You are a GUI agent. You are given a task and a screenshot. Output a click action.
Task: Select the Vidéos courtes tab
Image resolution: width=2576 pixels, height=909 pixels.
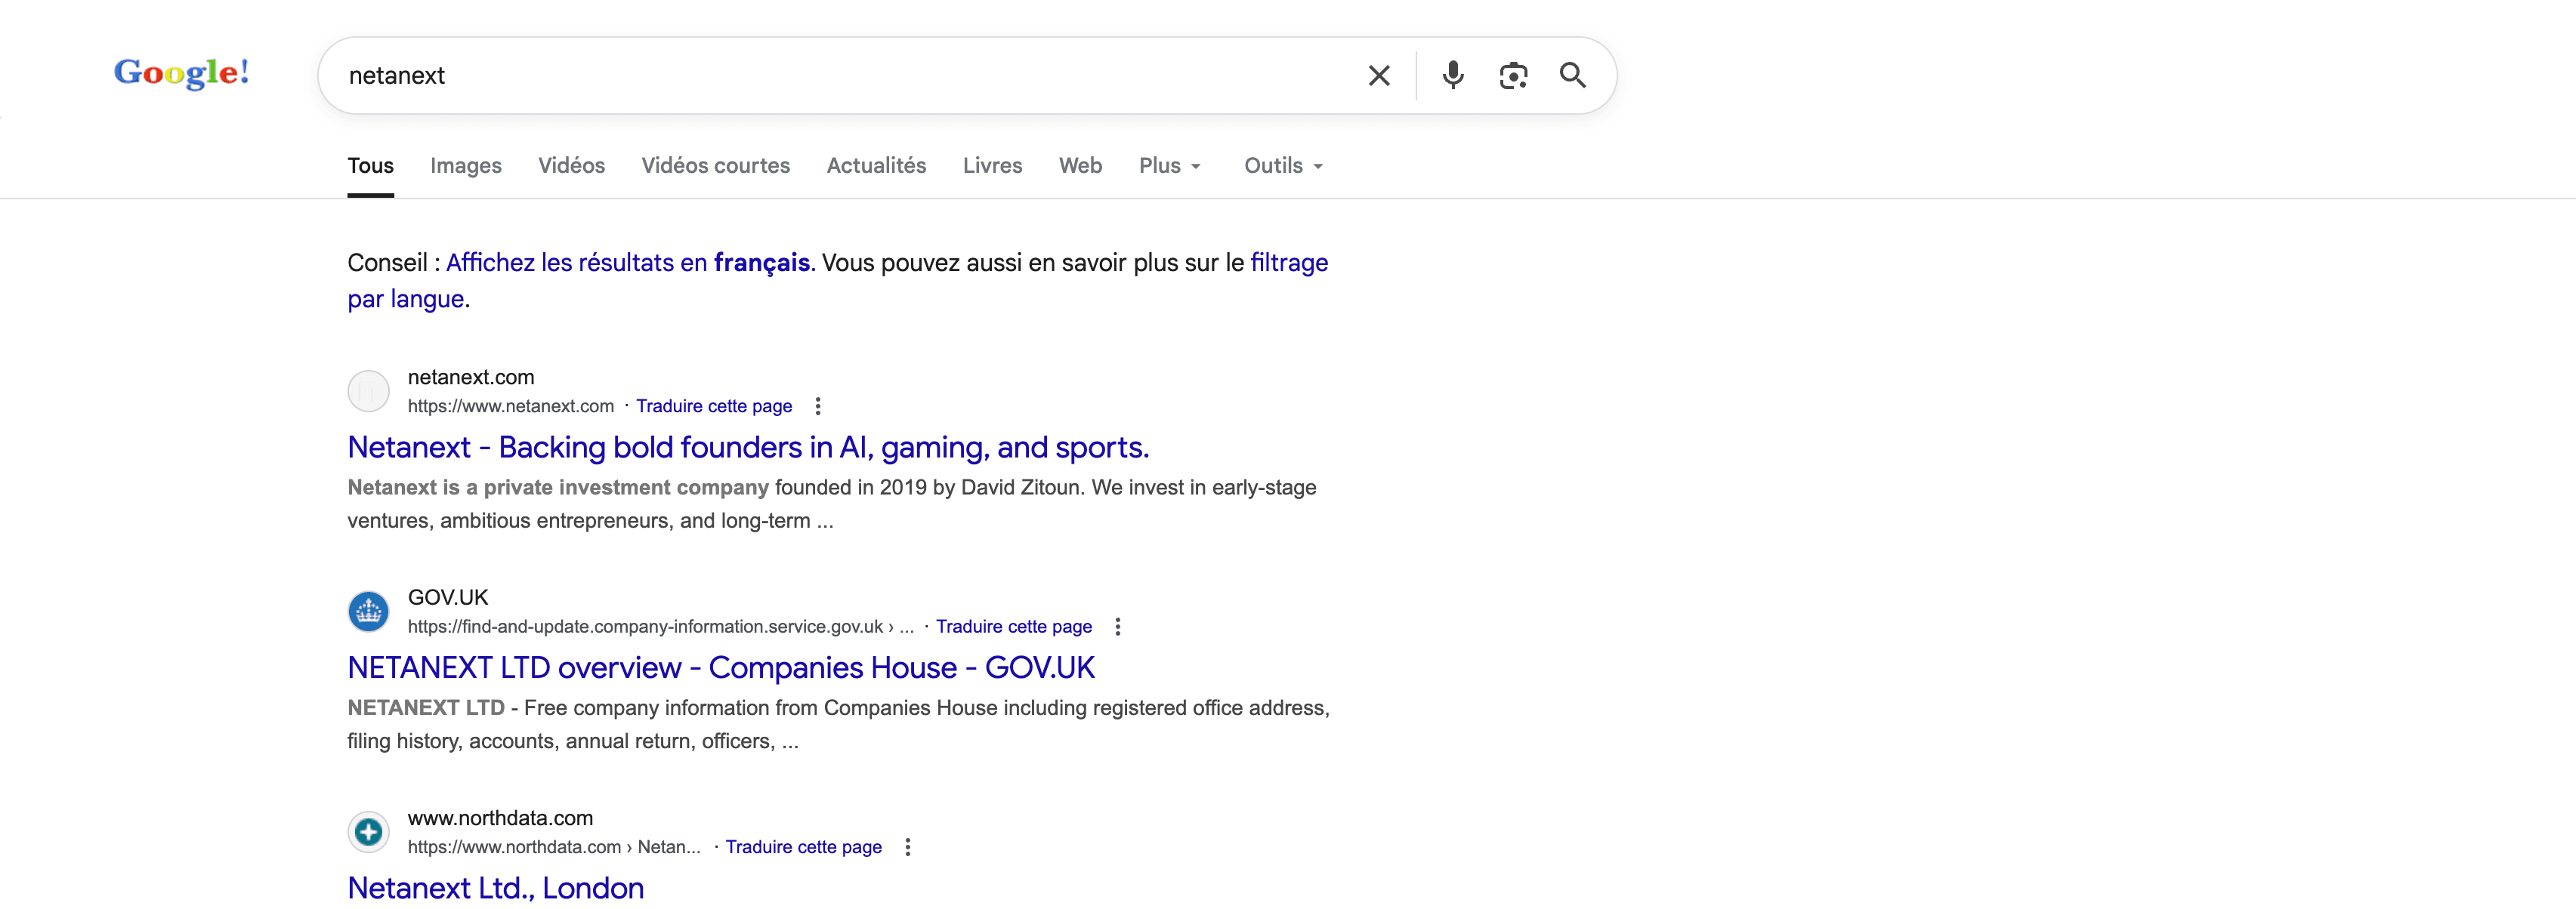tap(715, 166)
